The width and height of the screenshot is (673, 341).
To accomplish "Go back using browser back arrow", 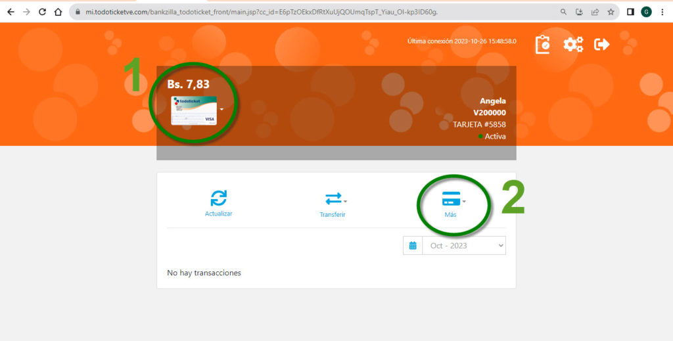I will point(11,12).
